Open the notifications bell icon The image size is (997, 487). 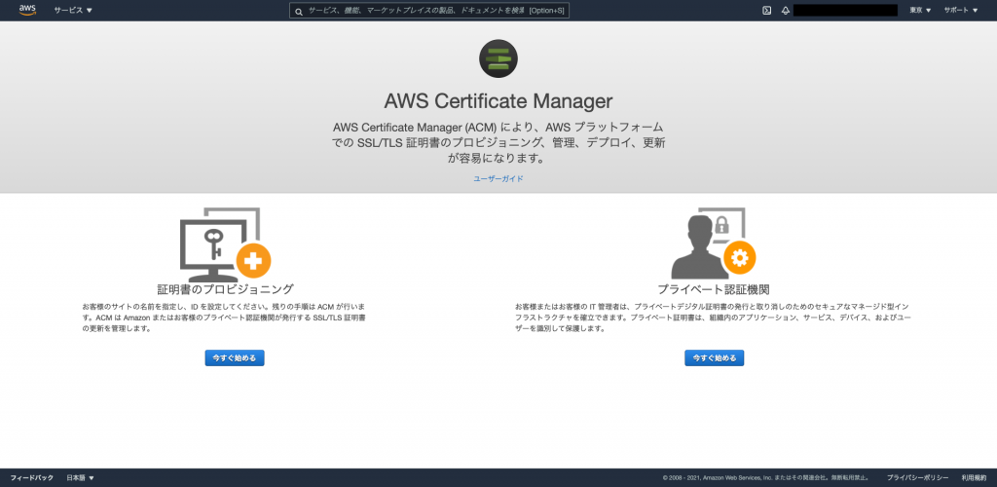[786, 10]
